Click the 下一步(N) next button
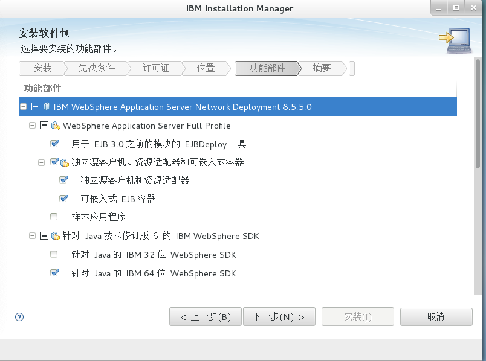The image size is (486, 361). (x=279, y=317)
